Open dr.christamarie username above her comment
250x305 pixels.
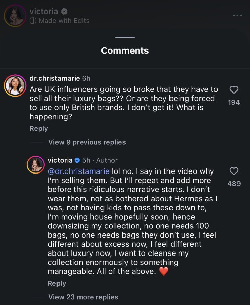pyautogui.click(x=55, y=78)
